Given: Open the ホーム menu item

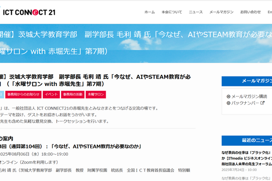Looking at the screenshot, I should 150,12.
